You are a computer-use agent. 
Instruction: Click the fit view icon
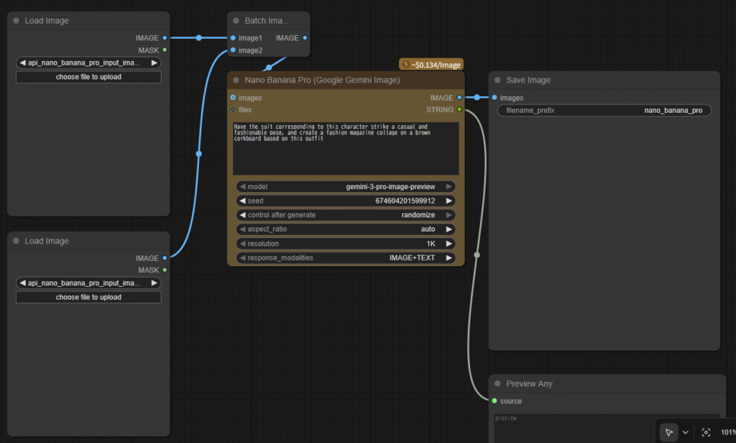(706, 432)
